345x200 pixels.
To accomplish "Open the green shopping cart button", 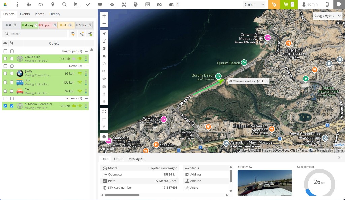I will pos(289,4).
